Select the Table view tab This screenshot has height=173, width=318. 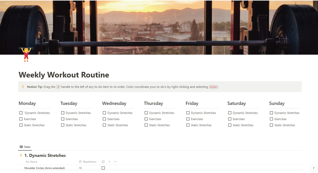(25, 147)
